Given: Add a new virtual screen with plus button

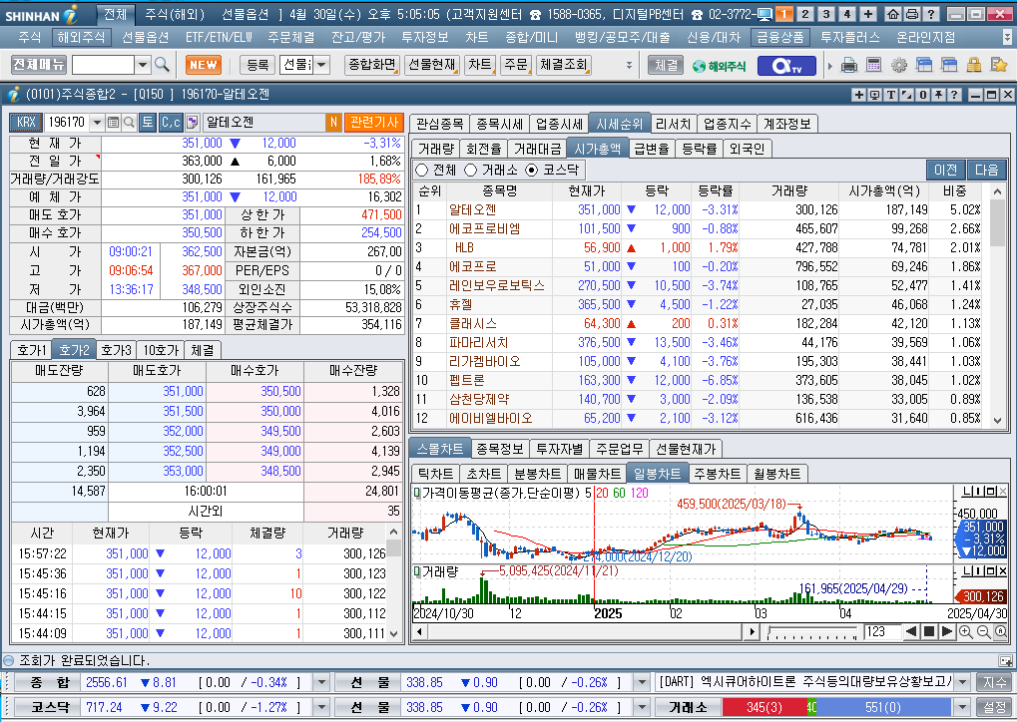Looking at the screenshot, I should tap(868, 14).
